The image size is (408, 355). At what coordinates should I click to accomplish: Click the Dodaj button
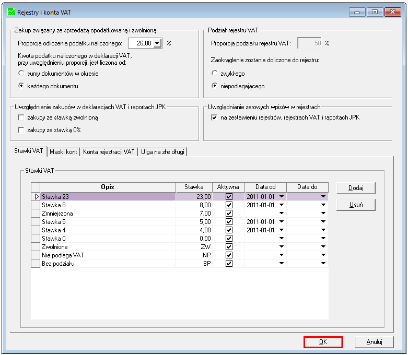click(x=356, y=188)
